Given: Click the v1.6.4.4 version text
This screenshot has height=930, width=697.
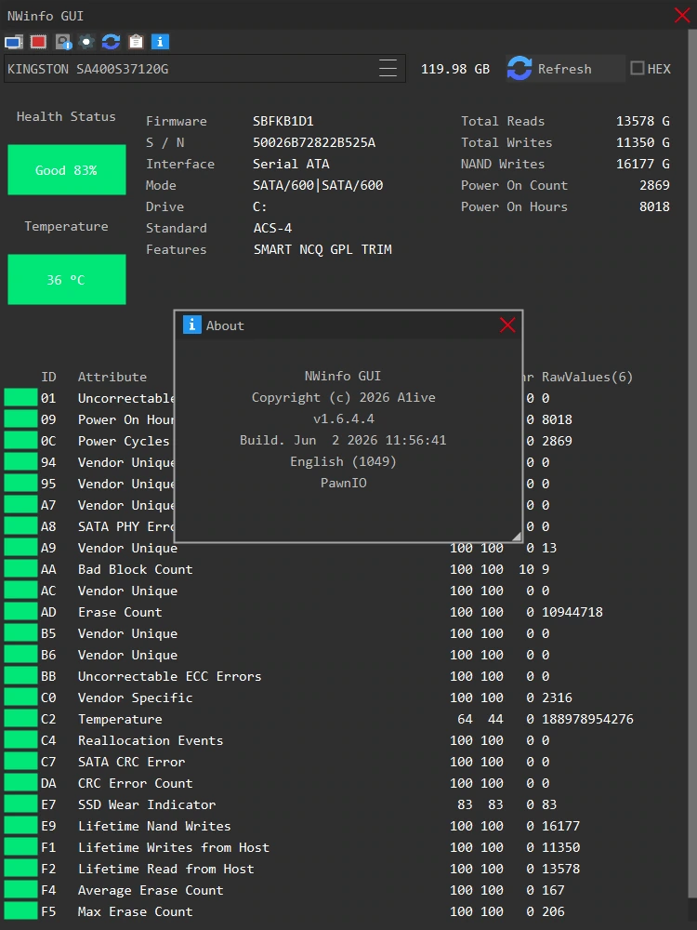Looking at the screenshot, I should 344,418.
